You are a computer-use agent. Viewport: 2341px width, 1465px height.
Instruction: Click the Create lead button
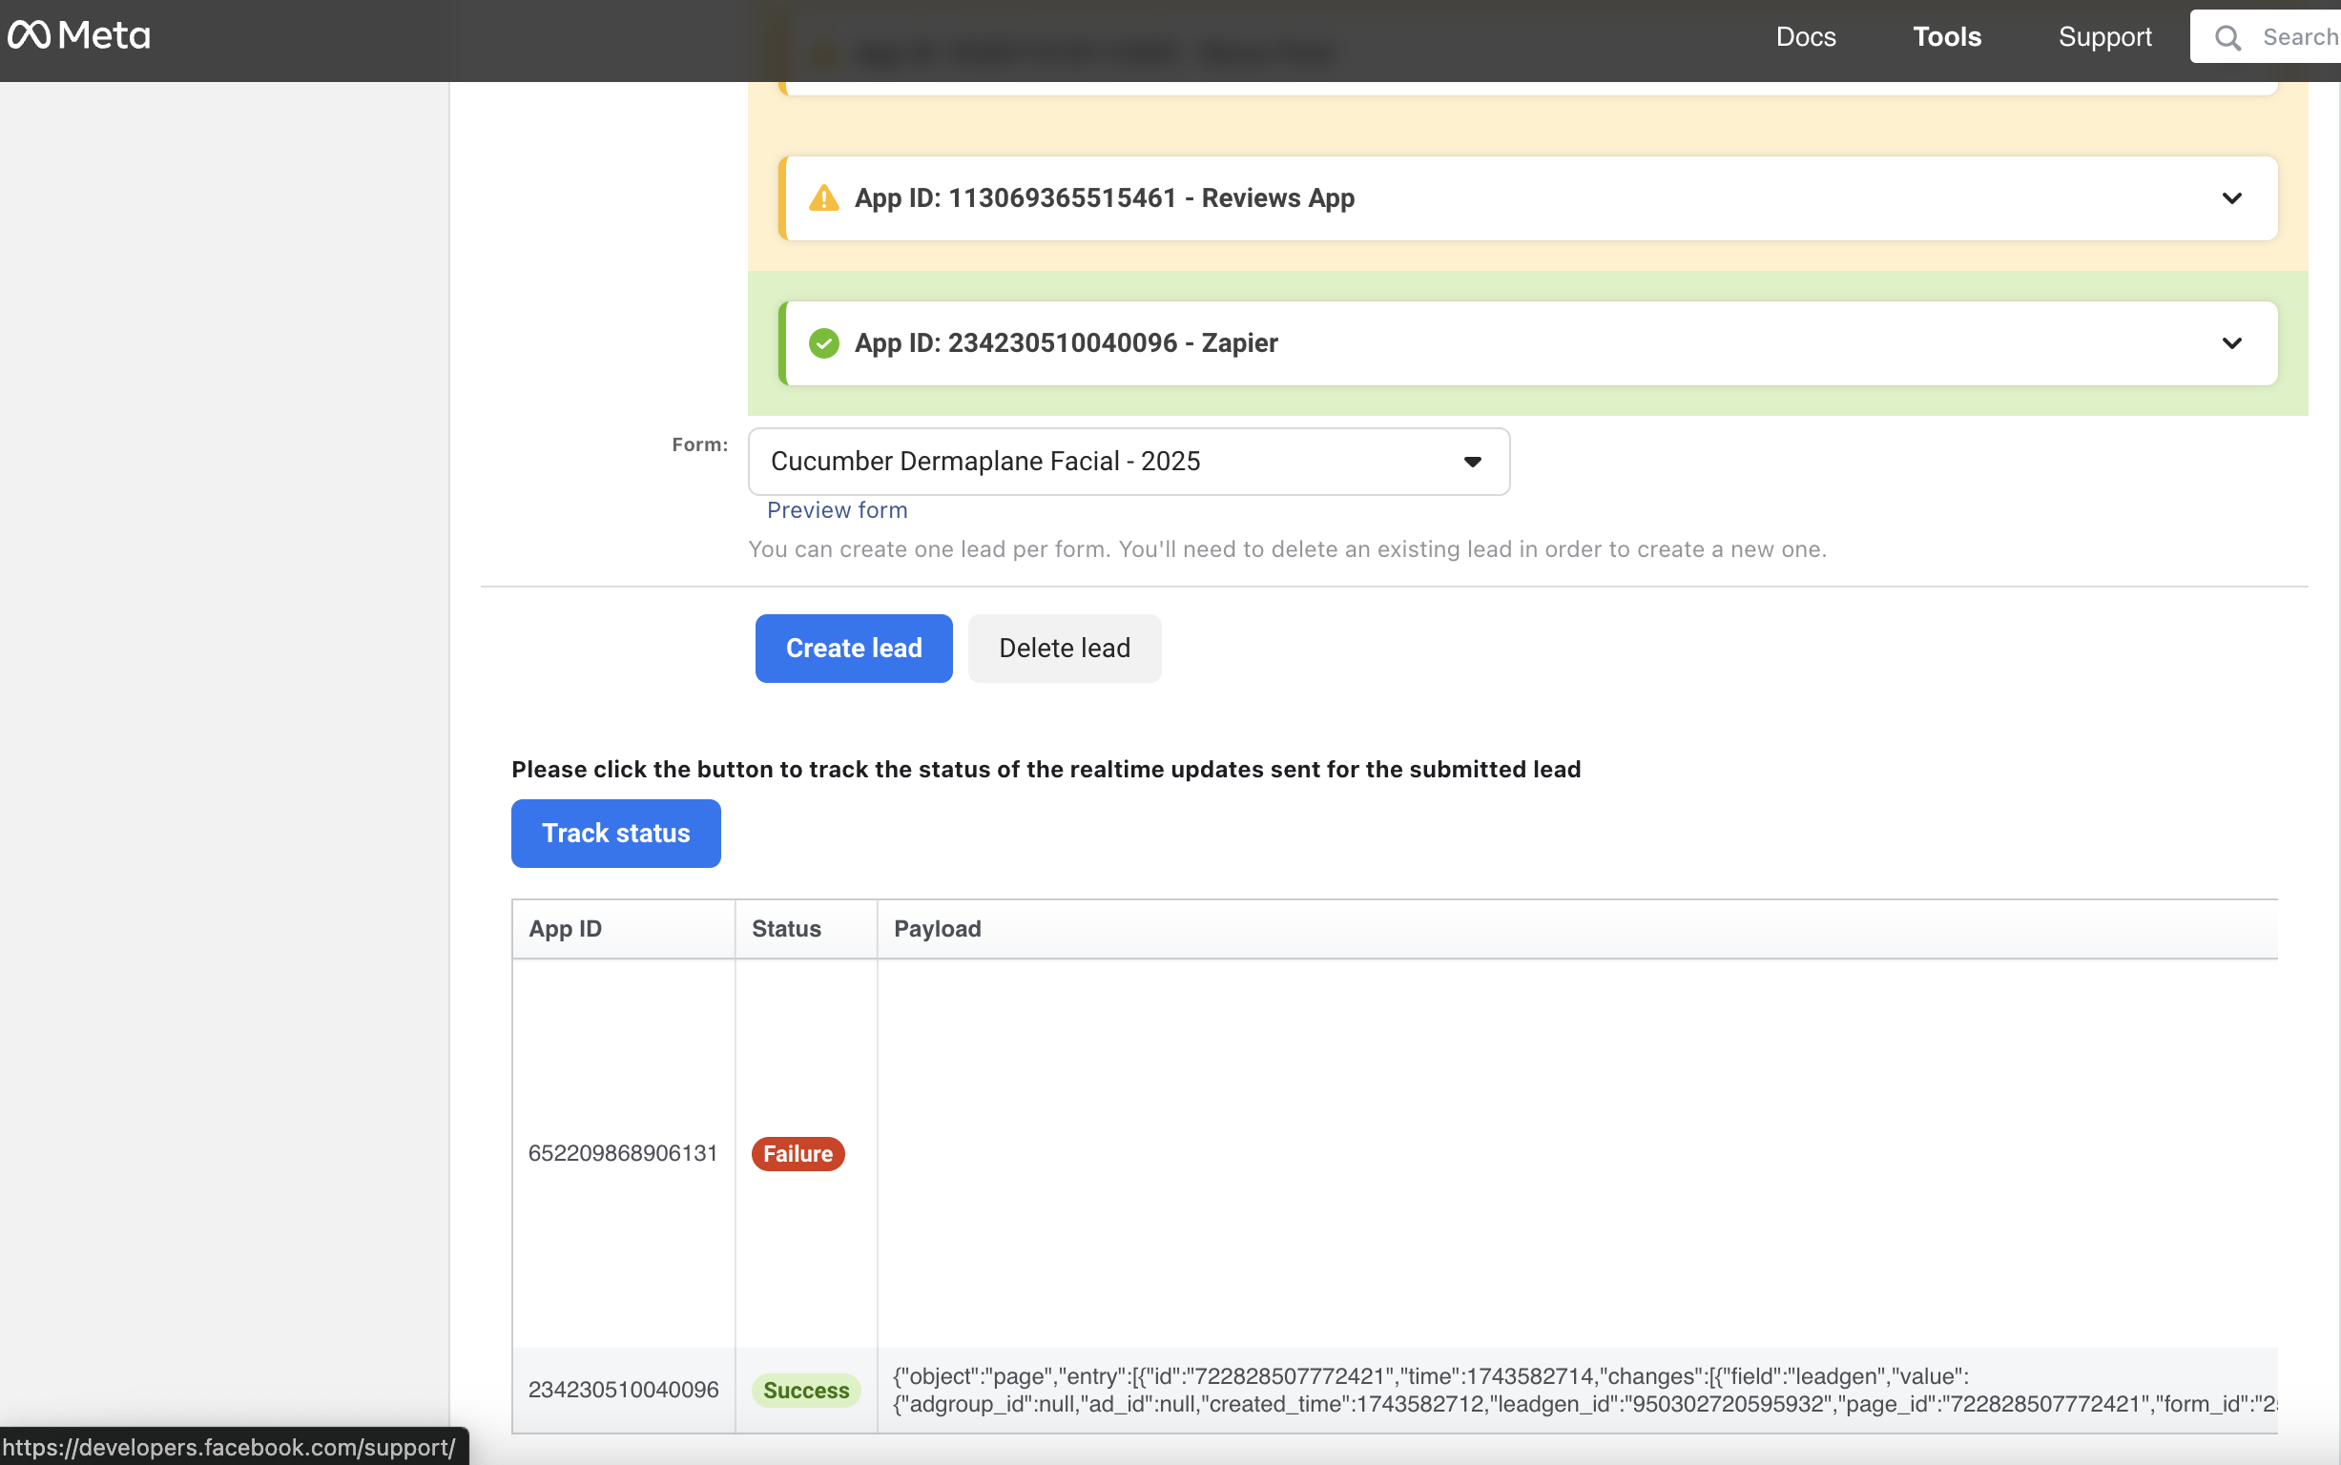click(x=854, y=649)
